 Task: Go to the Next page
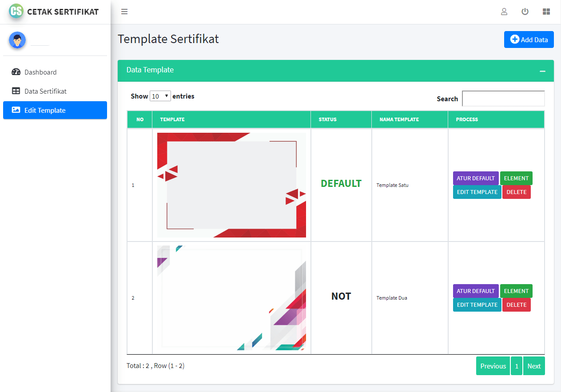(x=534, y=366)
